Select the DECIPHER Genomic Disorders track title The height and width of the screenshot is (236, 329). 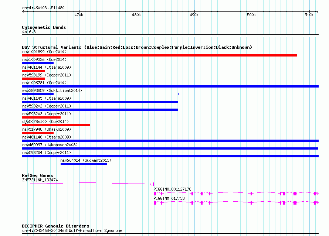click(x=55, y=226)
